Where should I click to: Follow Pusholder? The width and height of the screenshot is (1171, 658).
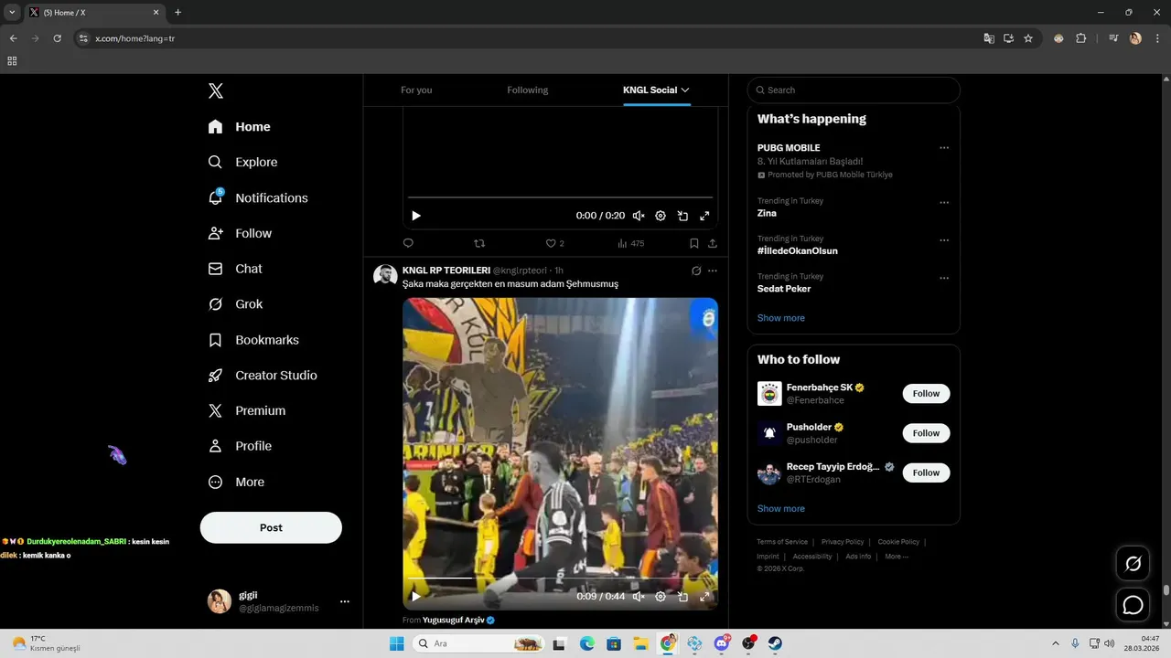click(926, 433)
